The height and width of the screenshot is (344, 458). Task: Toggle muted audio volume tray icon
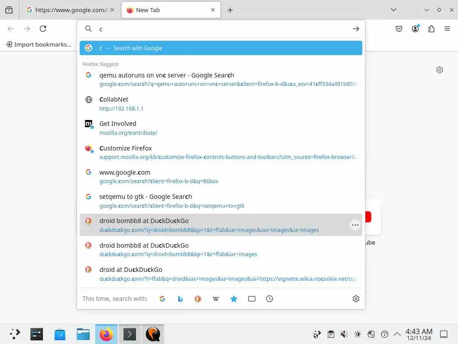344,334
